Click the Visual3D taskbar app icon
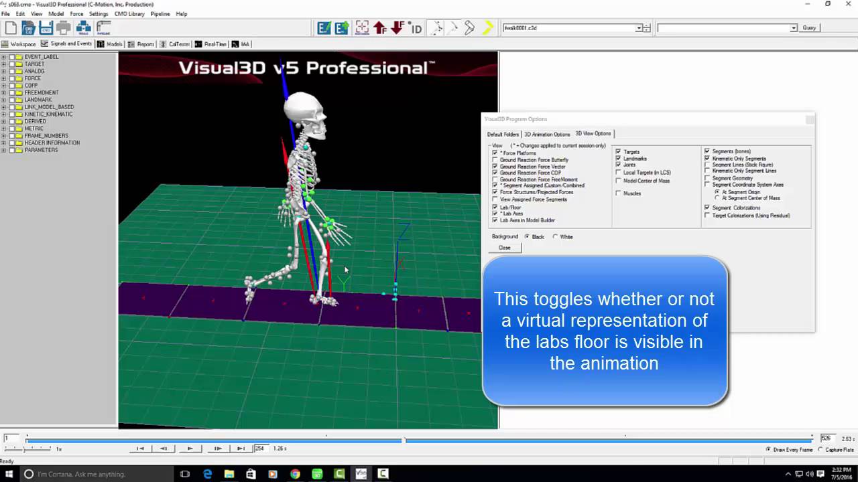The image size is (858, 482). pos(361,474)
